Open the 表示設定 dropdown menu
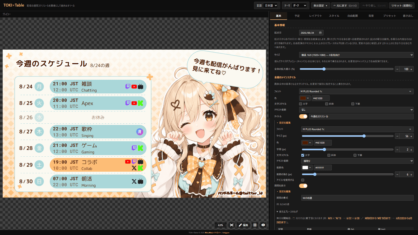 [320, 6]
